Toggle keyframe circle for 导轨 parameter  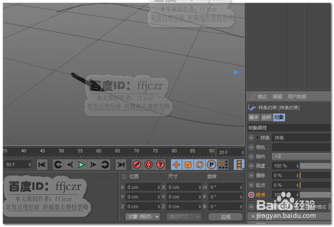(252, 147)
